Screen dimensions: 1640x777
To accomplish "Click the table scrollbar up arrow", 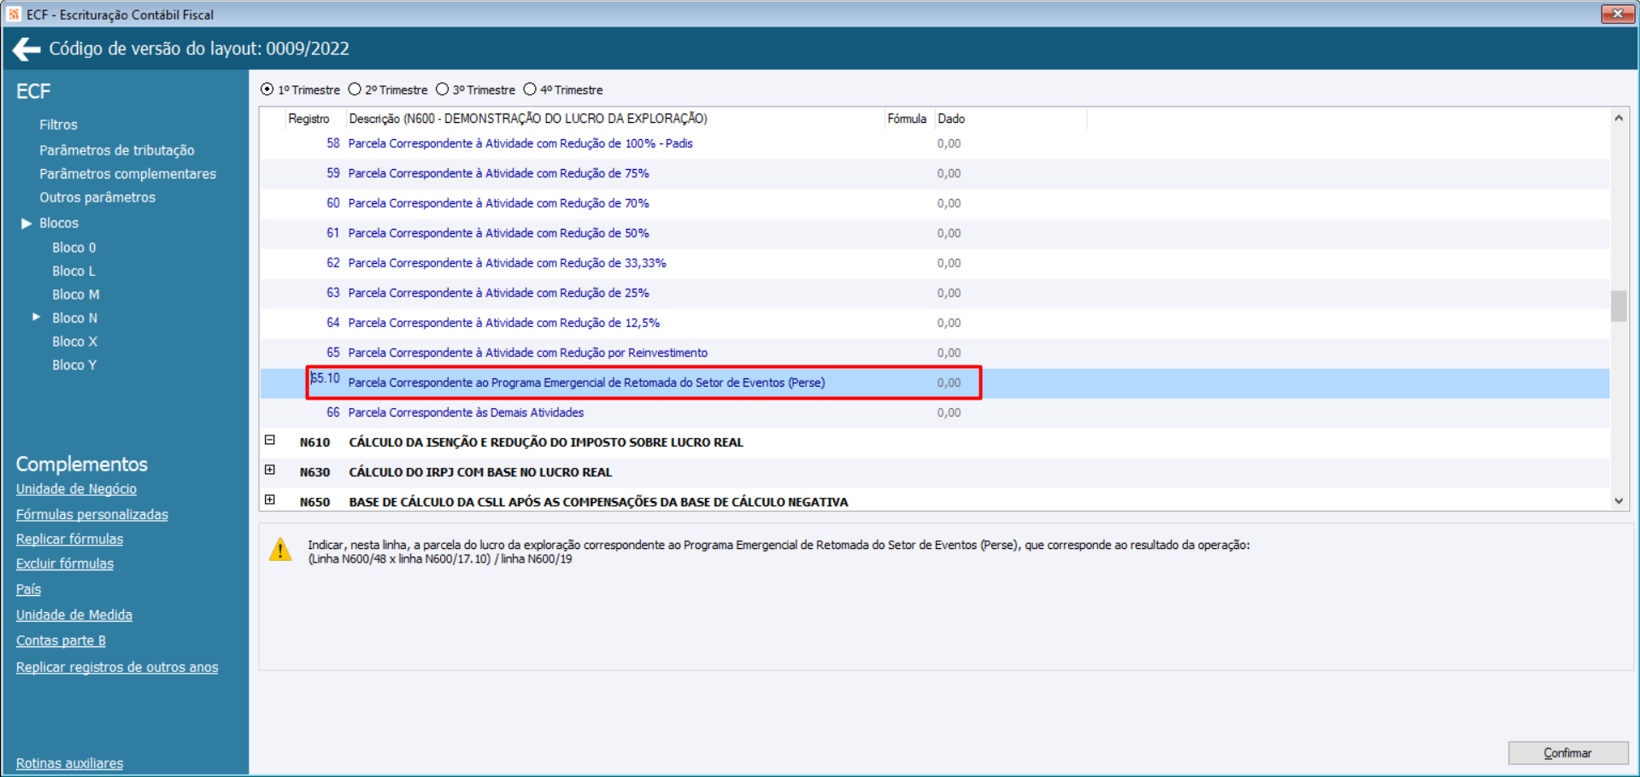I will (1619, 119).
